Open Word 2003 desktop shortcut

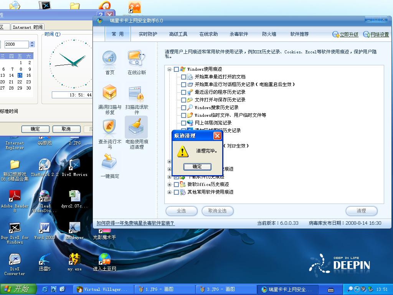(45, 231)
